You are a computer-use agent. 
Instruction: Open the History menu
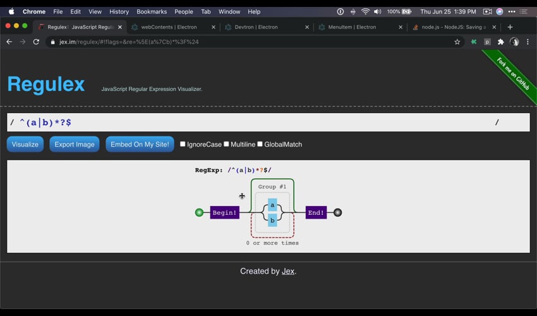[x=119, y=11]
